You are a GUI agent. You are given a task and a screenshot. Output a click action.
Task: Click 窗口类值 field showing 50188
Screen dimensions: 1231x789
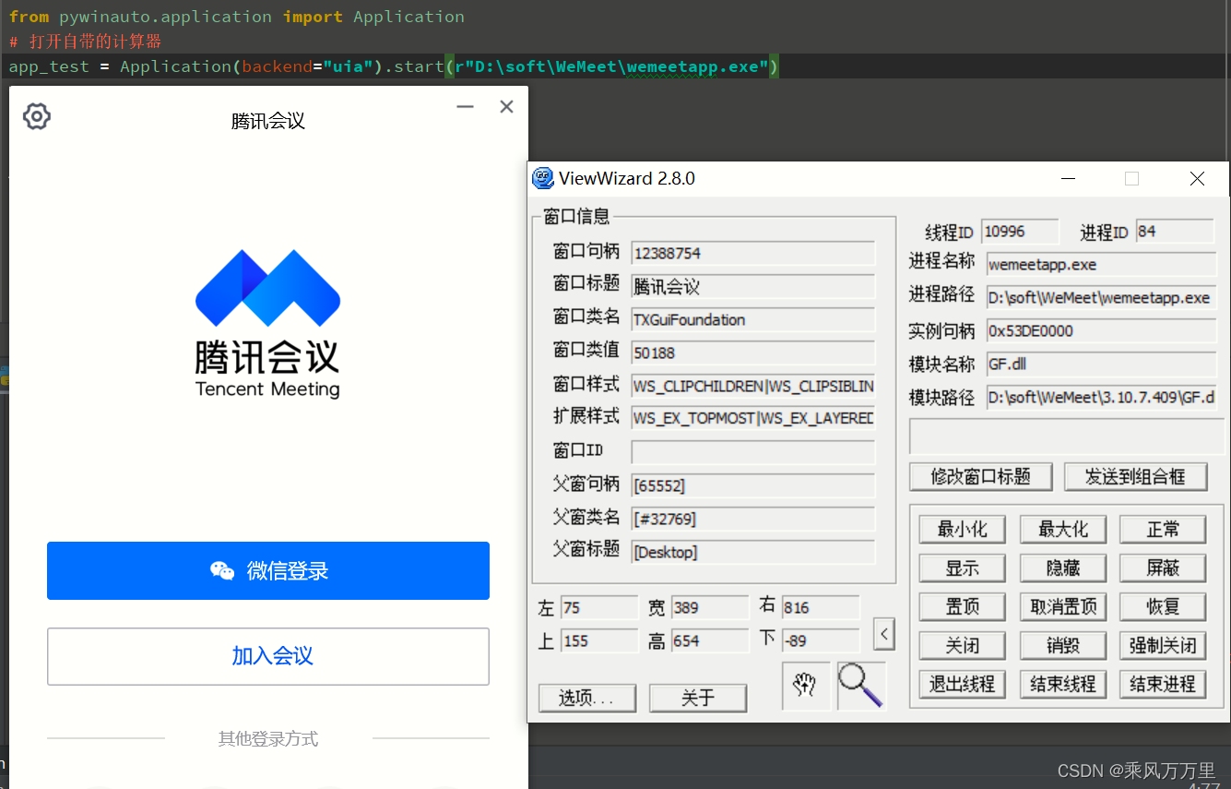[753, 353]
